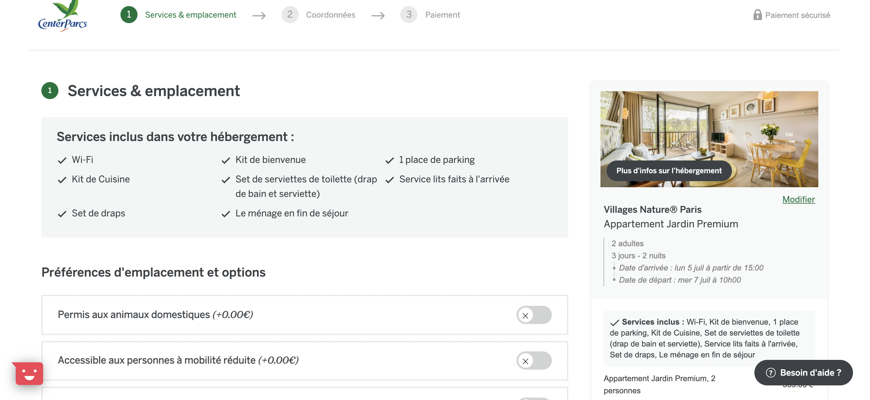Open the Besoin d'aide button
The image size is (870, 400).
[803, 372]
